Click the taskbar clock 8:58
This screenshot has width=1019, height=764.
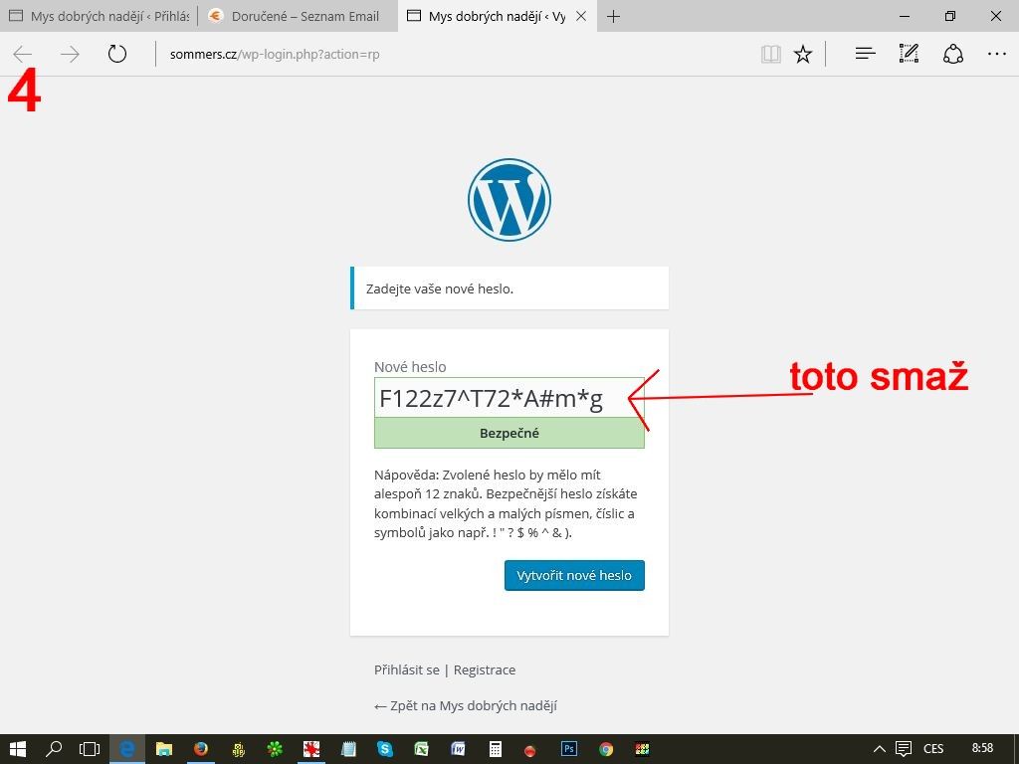pyautogui.click(x=982, y=748)
